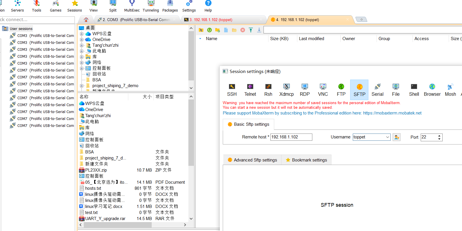The image size is (462, 231).
Task: Expand the project_shiping_7_demo tree node
Action: 82,86
